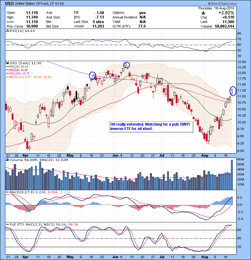Click the 'Volume 58.88M, EMA(20) 32.82M' label
The image size is (251, 260).
tap(39, 160)
